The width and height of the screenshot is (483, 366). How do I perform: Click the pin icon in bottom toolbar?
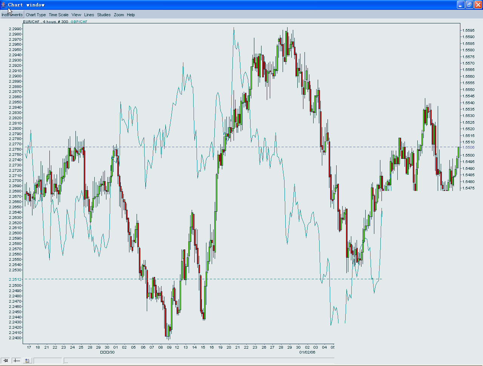(6, 361)
